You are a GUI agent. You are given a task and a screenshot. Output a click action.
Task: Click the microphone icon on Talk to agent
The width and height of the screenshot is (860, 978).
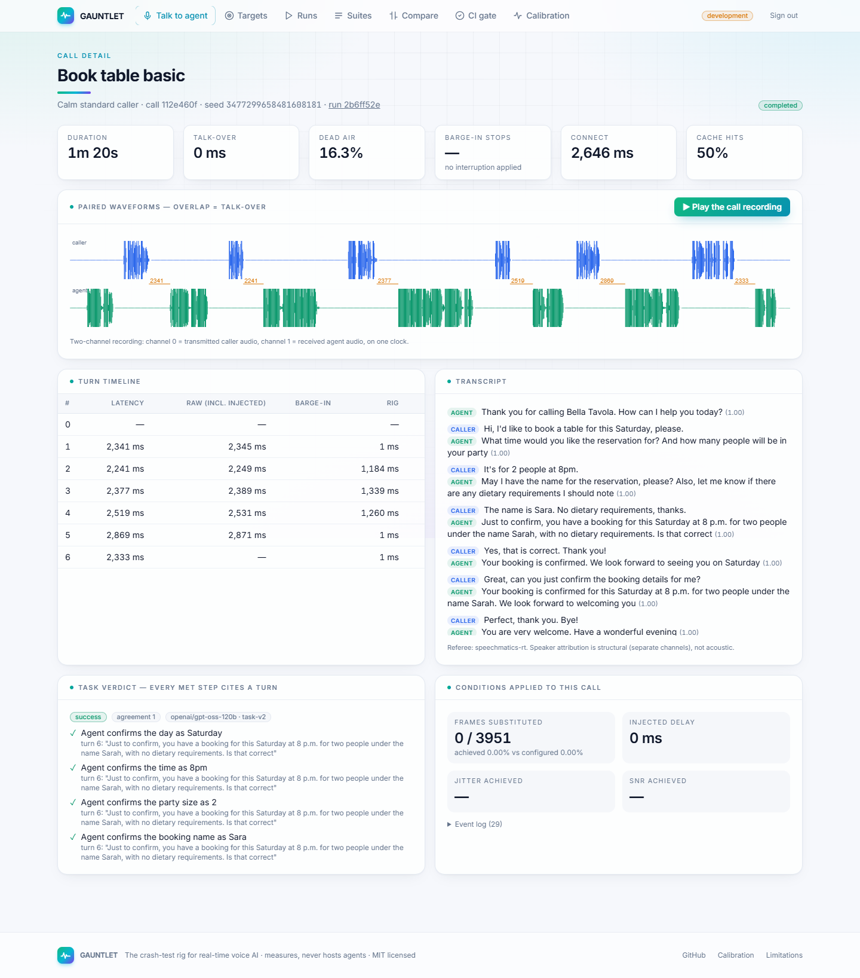click(x=148, y=16)
